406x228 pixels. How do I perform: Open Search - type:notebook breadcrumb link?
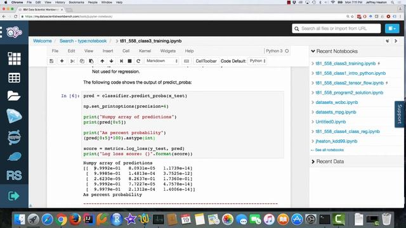click(x=83, y=41)
